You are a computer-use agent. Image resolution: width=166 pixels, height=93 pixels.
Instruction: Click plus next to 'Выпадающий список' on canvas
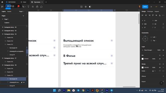click(112, 41)
